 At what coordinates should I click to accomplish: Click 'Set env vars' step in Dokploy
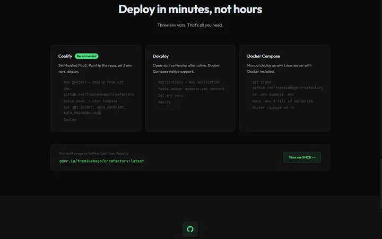(x=170, y=96)
